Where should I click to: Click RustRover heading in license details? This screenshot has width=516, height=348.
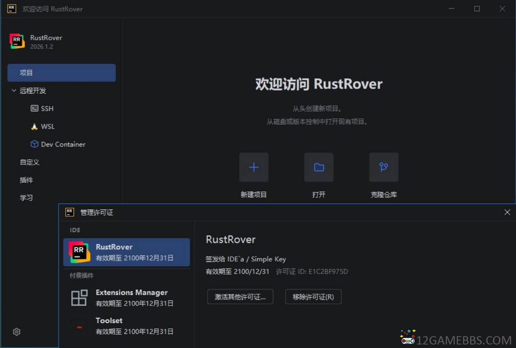[231, 239]
